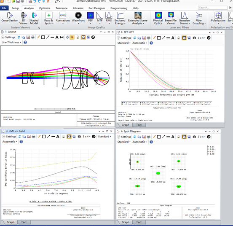
Task: Click the ribbon Search field
Action: pyautogui.click(x=213, y=8)
